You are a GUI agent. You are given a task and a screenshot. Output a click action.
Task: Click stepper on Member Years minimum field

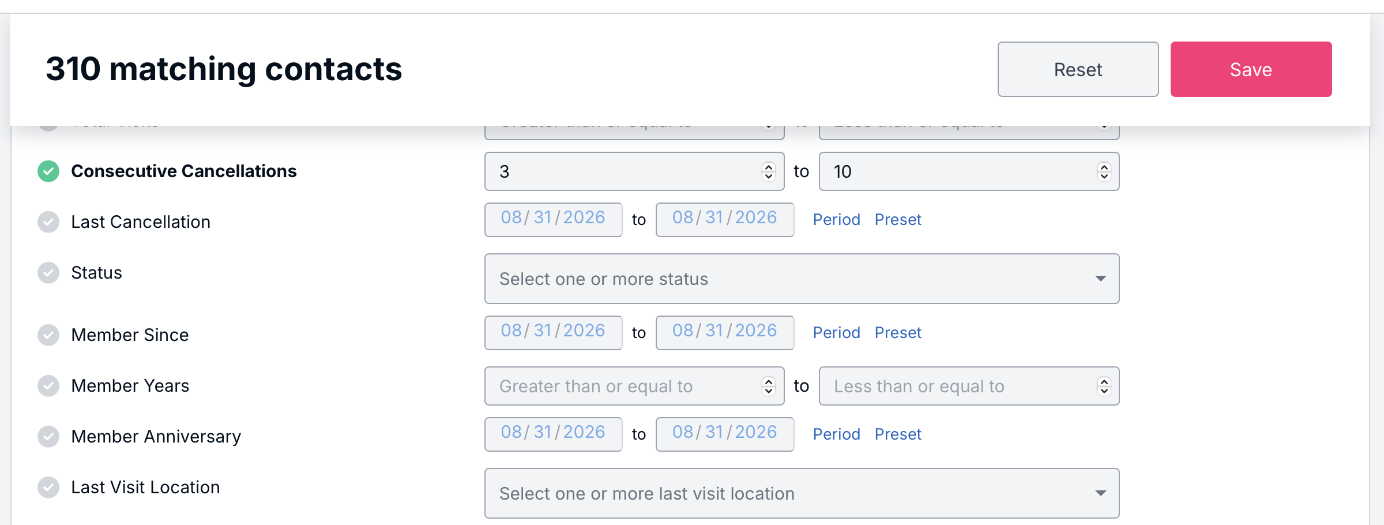point(768,386)
